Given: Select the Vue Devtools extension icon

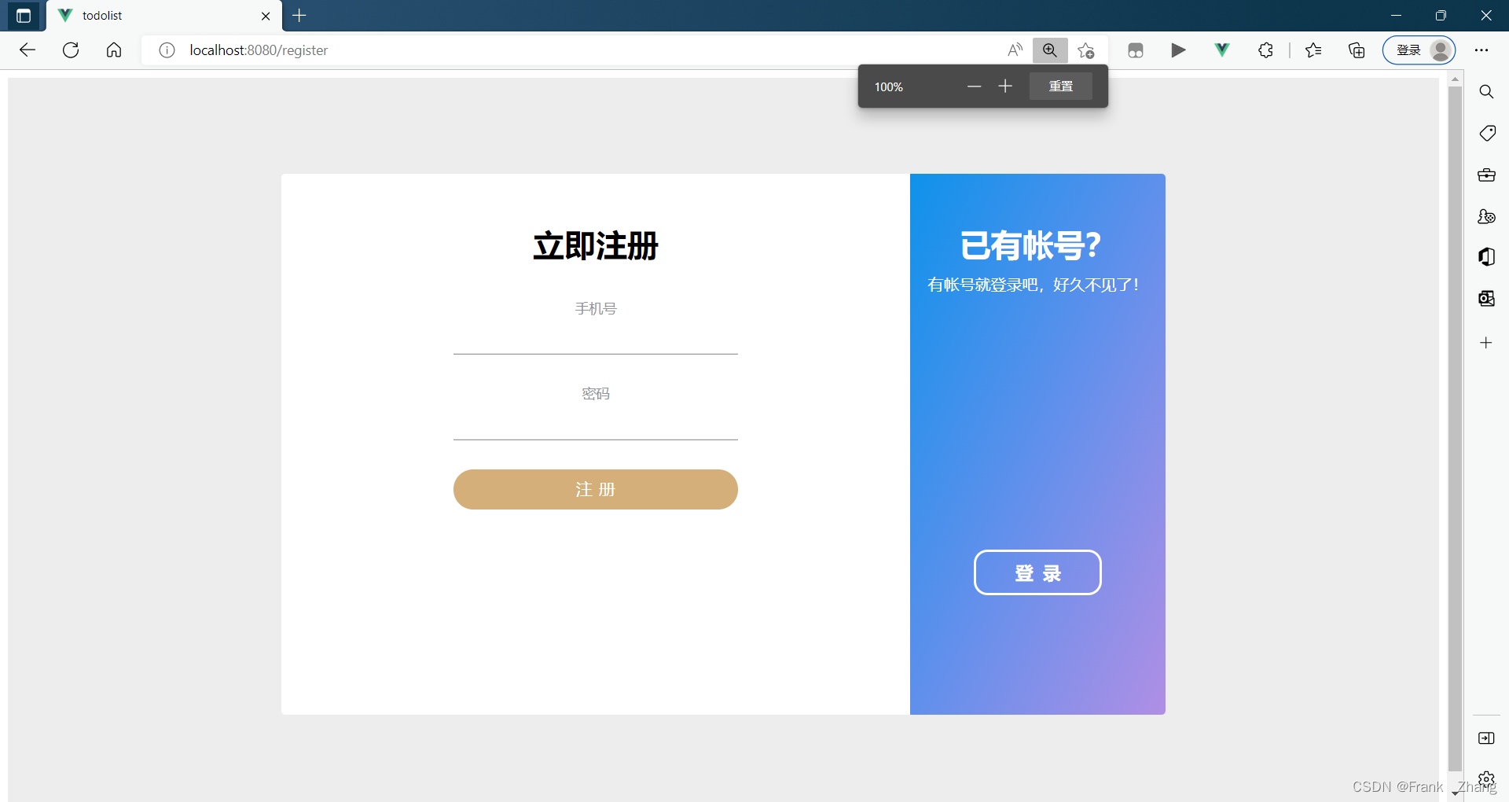Looking at the screenshot, I should click(1221, 50).
